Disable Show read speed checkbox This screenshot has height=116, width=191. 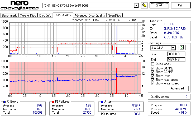[152, 80]
